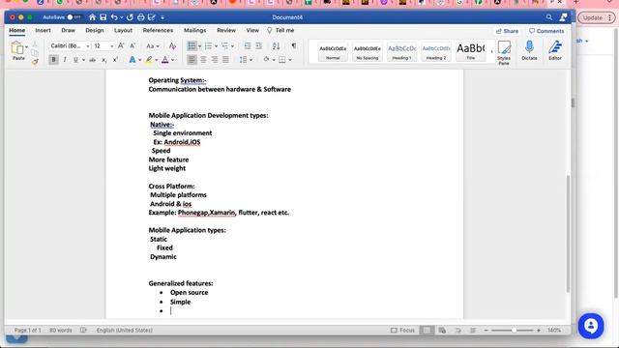
Task: Switch to Web Layout view in status bar
Action: 442,331
